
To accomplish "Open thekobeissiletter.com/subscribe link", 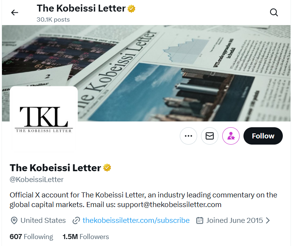I will coord(136,221).
